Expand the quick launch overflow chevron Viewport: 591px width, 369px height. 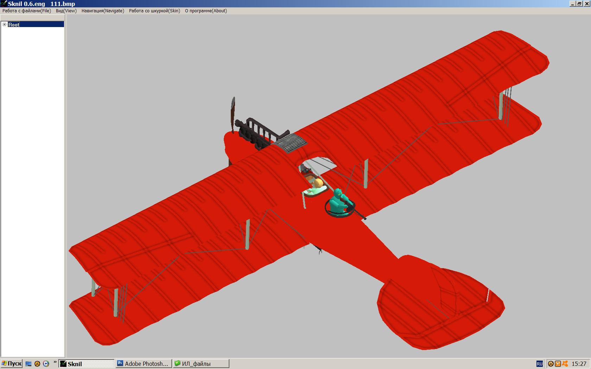[x=55, y=362]
